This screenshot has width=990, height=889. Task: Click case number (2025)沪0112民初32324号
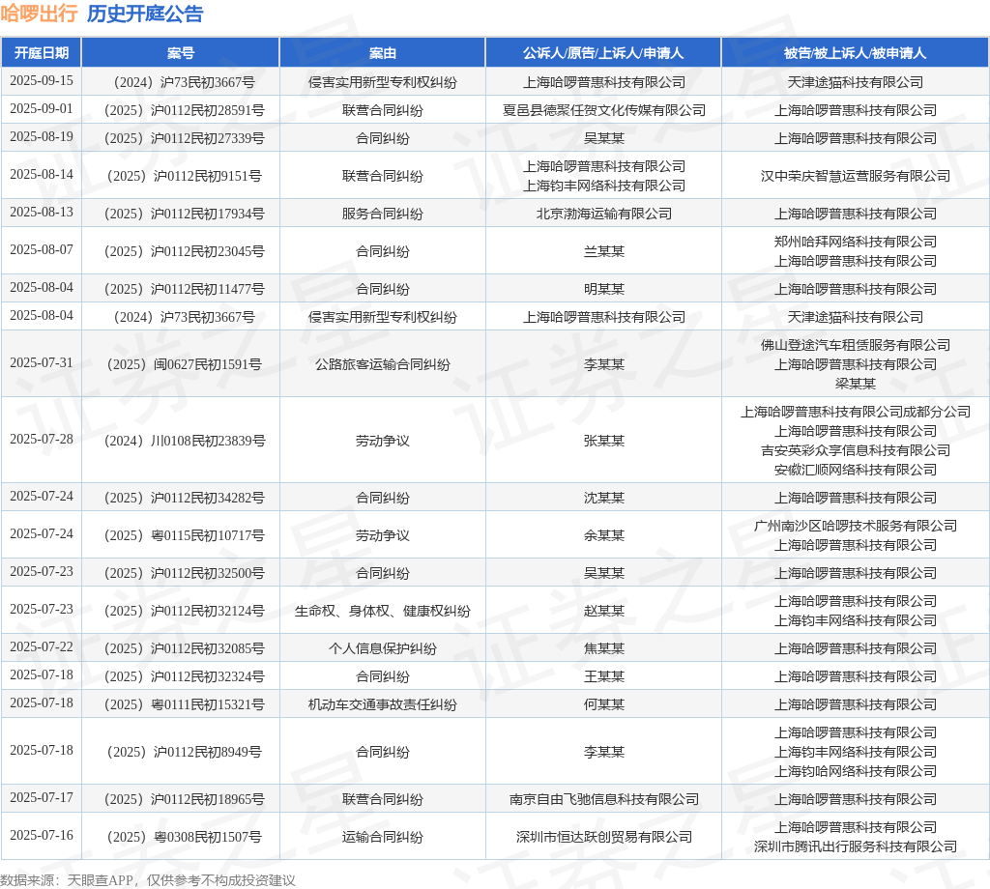pos(184,677)
